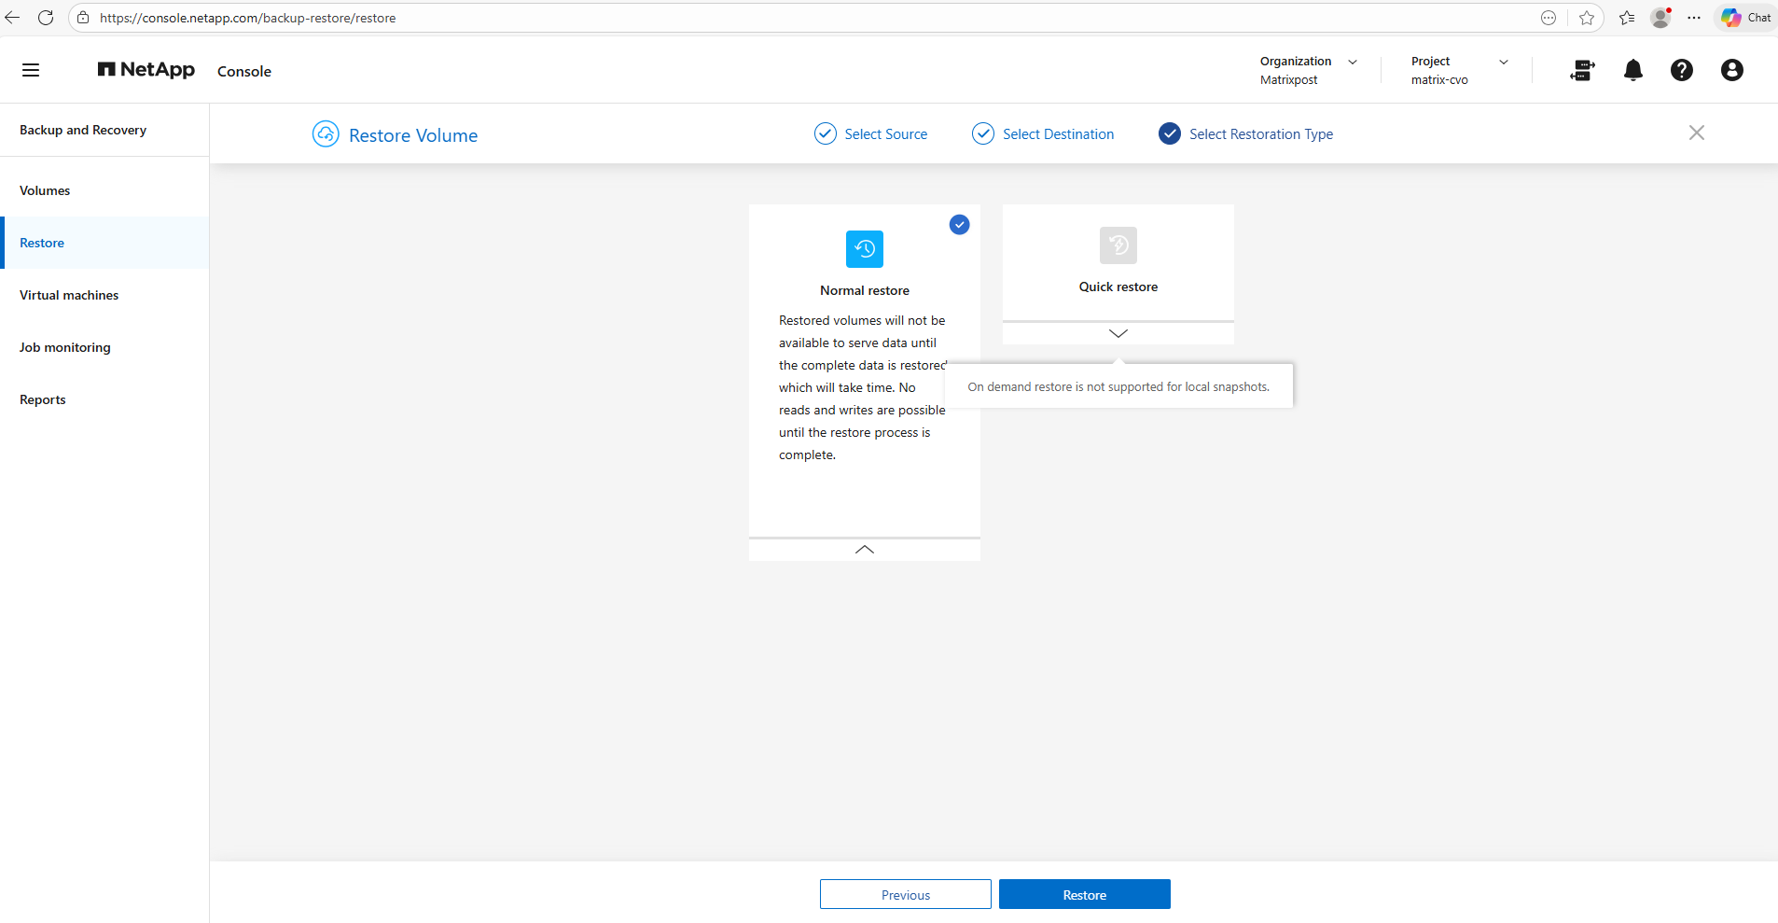Click the Console label in header

[x=244, y=72]
